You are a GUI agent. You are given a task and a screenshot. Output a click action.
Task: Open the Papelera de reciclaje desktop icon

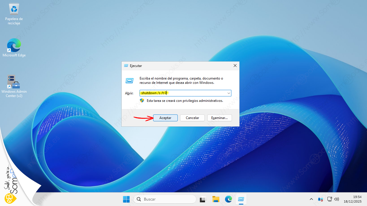(x=14, y=10)
